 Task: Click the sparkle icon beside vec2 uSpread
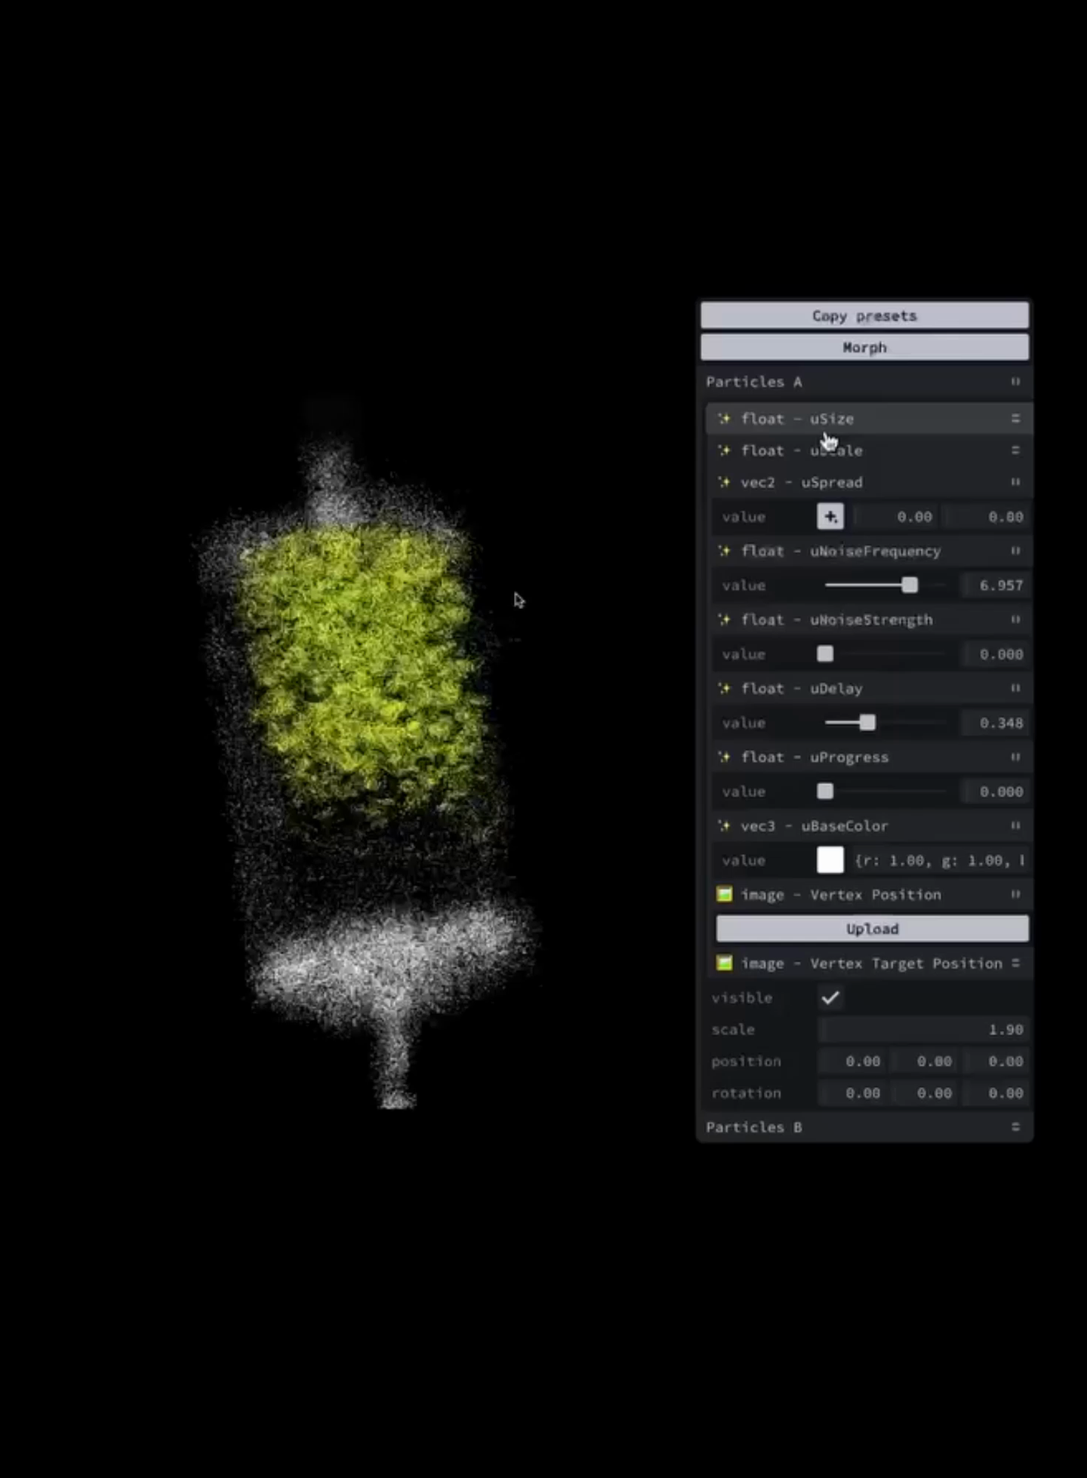724,481
